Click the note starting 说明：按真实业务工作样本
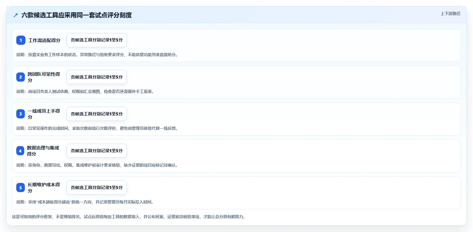 97,55
